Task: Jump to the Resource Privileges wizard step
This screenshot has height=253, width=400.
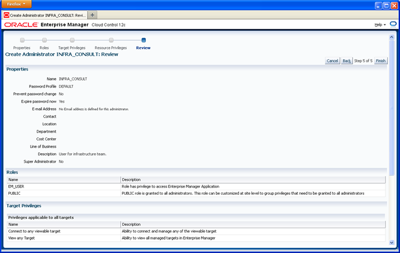Action: click(x=111, y=48)
